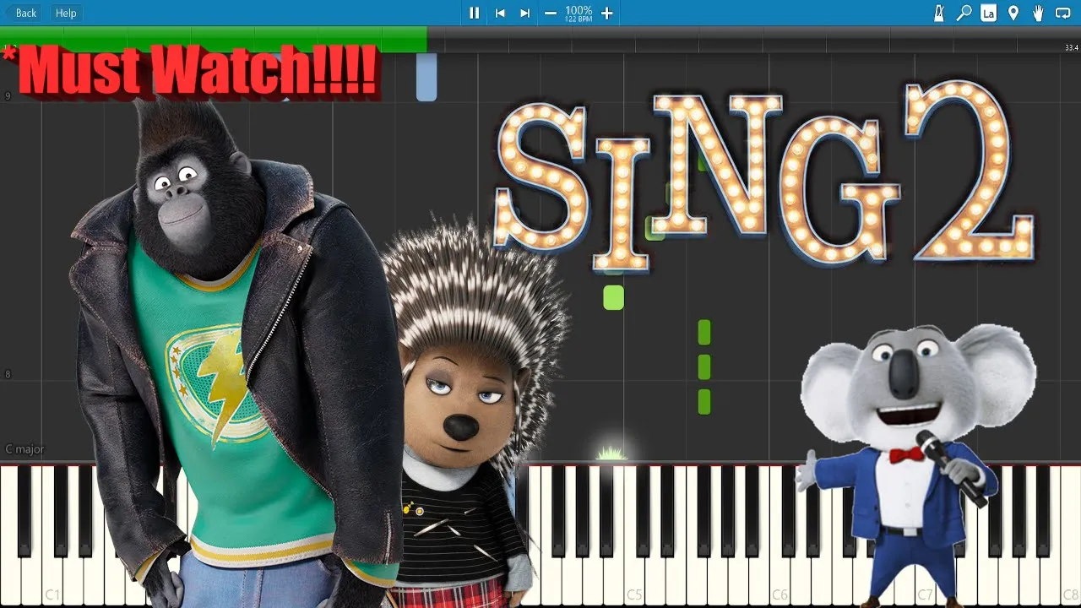
Task: Decrease playback speed with the minus button
Action: (551, 13)
